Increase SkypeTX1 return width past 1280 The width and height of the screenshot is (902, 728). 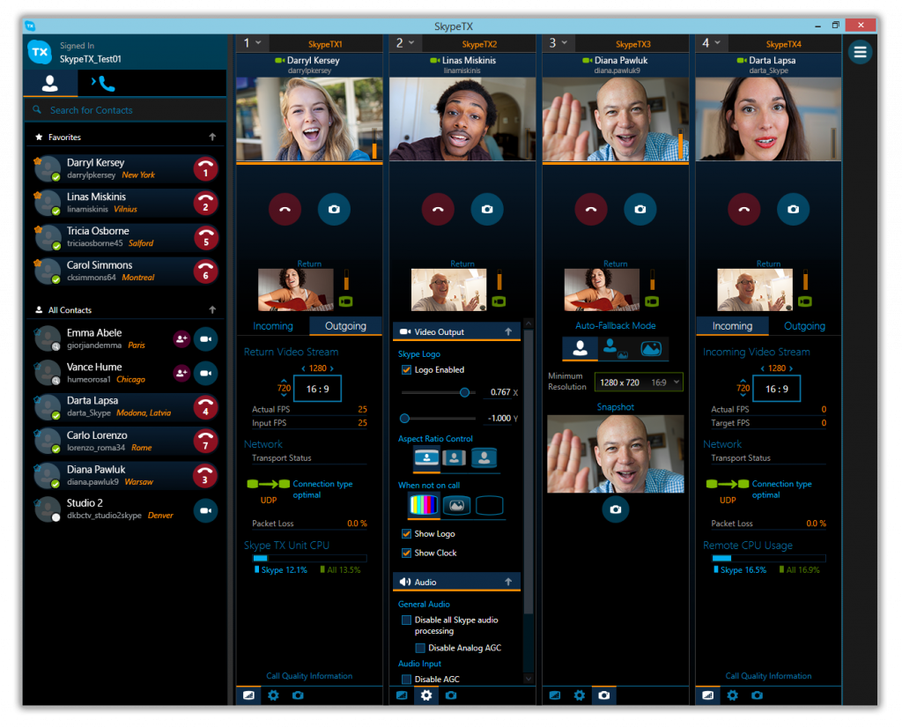pyautogui.click(x=332, y=368)
